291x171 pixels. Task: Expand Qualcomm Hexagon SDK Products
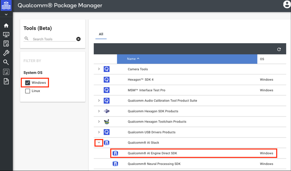pyautogui.click(x=99, y=111)
